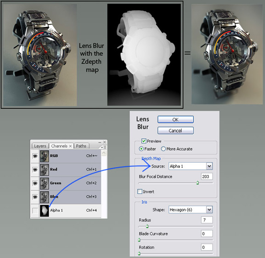Cancel the Lens Blur dialog

[x=175, y=130]
